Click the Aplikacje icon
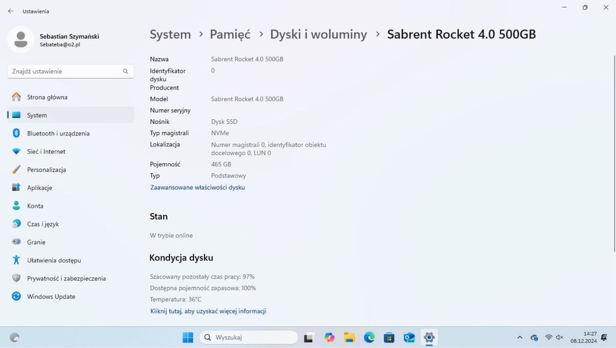 [16, 187]
